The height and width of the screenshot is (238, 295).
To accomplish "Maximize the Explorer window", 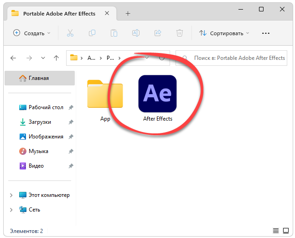I will [x=261, y=9].
